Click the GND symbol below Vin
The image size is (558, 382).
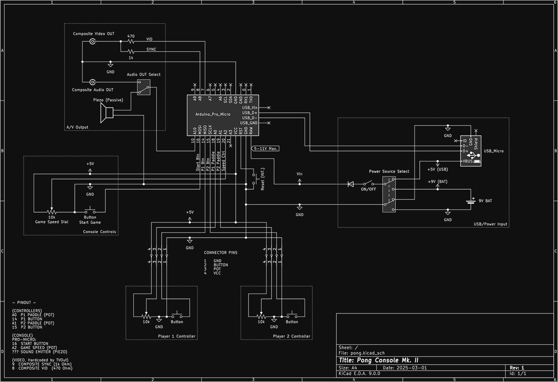coord(300,207)
